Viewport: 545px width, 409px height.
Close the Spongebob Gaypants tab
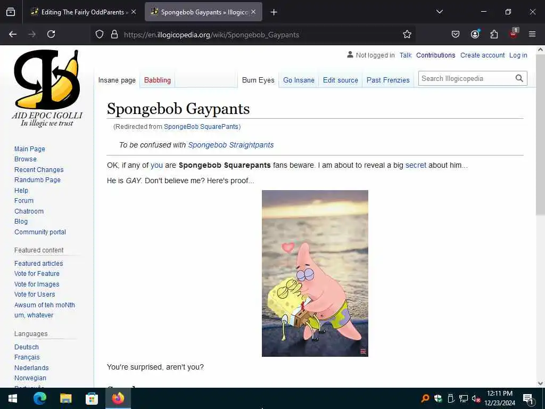tap(253, 12)
